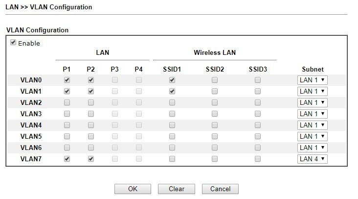Uncheck SSID1 for VLAN0
Screen dimensions: 358x199
click(172, 80)
